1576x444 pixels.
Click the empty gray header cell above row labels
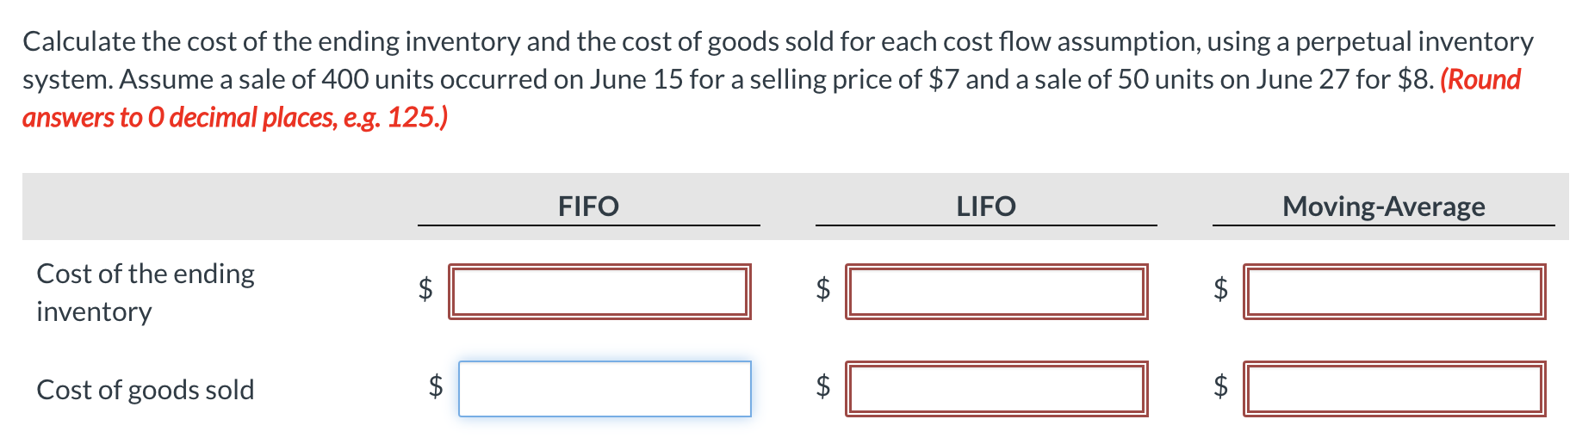[215, 207]
